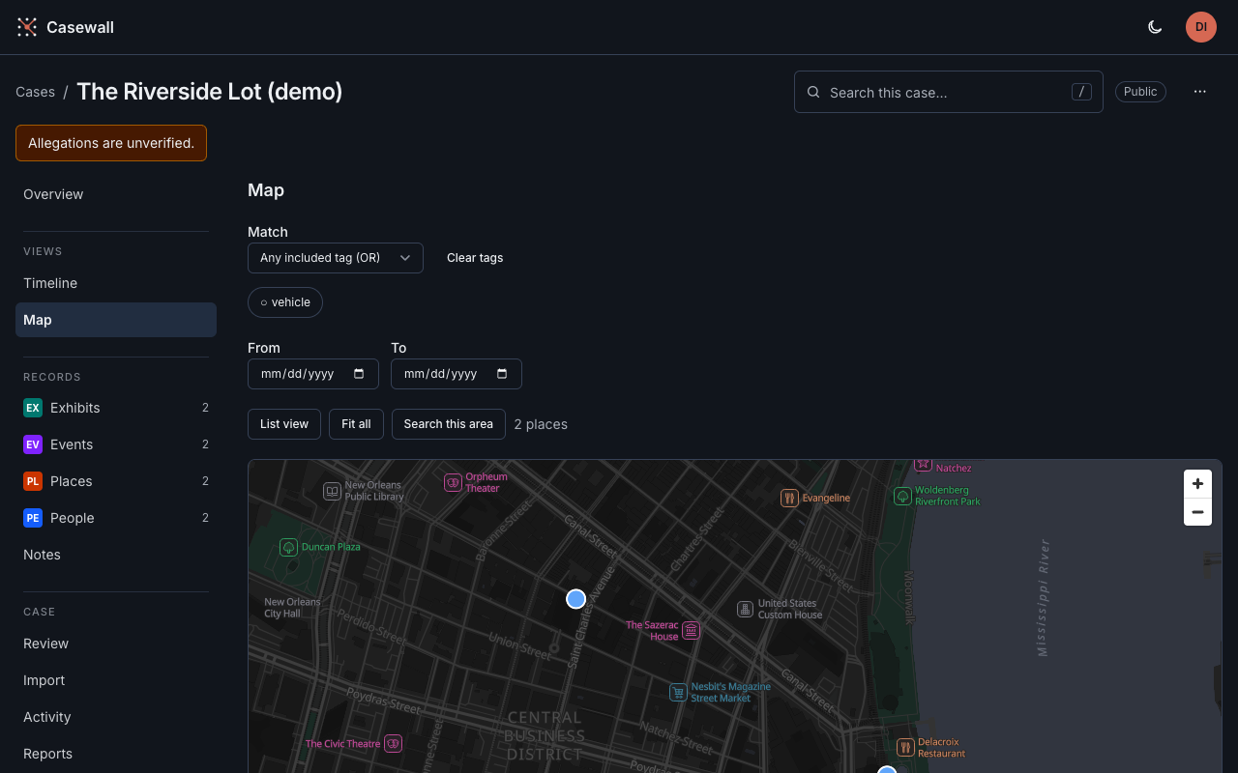The width and height of the screenshot is (1238, 773).
Task: Click Nesbit's Magazine Street Market icon
Action: [679, 692]
